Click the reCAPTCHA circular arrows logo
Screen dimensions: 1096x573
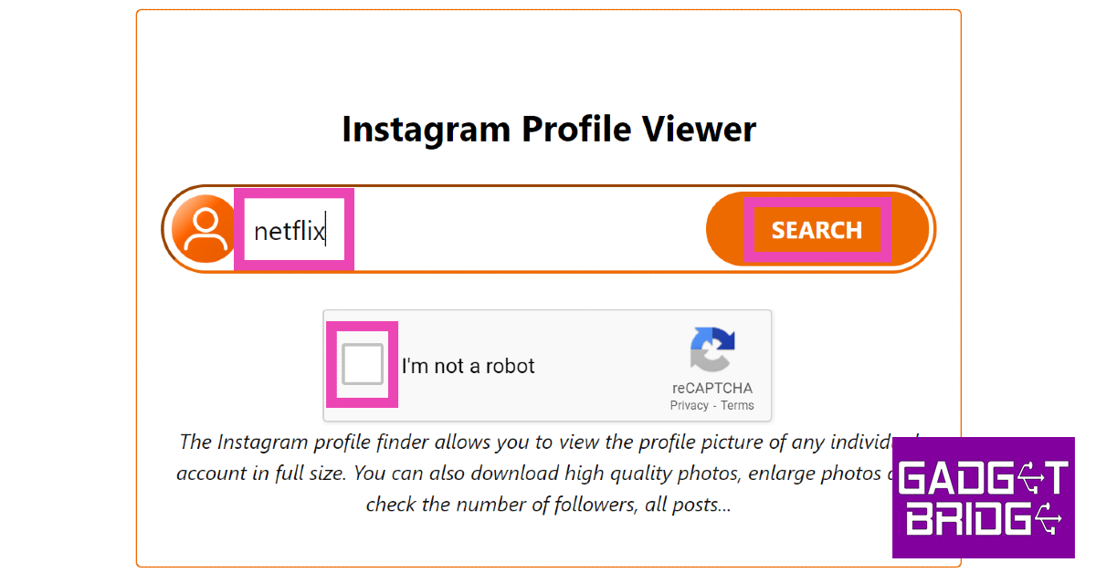click(x=712, y=351)
